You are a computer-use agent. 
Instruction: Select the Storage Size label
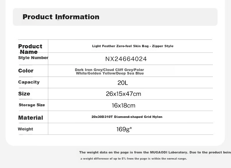pyautogui.click(x=32, y=105)
